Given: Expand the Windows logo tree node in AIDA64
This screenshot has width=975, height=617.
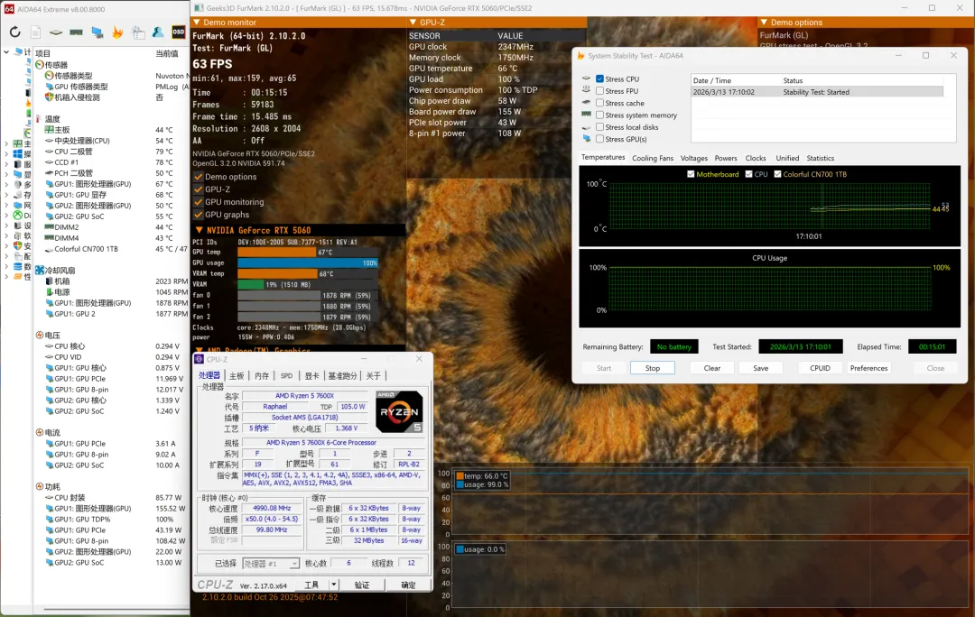Looking at the screenshot, I should pos(6,154).
